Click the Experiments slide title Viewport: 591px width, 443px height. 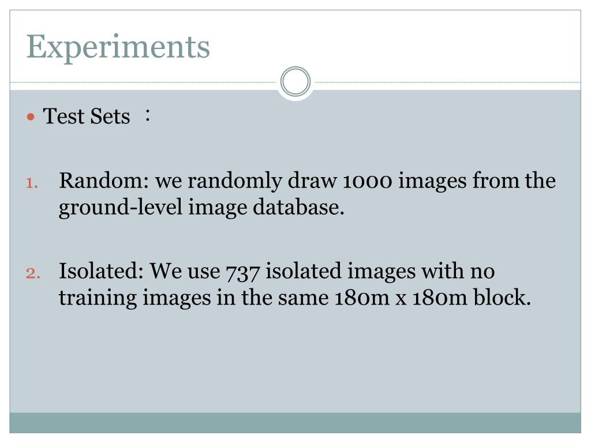(118, 47)
